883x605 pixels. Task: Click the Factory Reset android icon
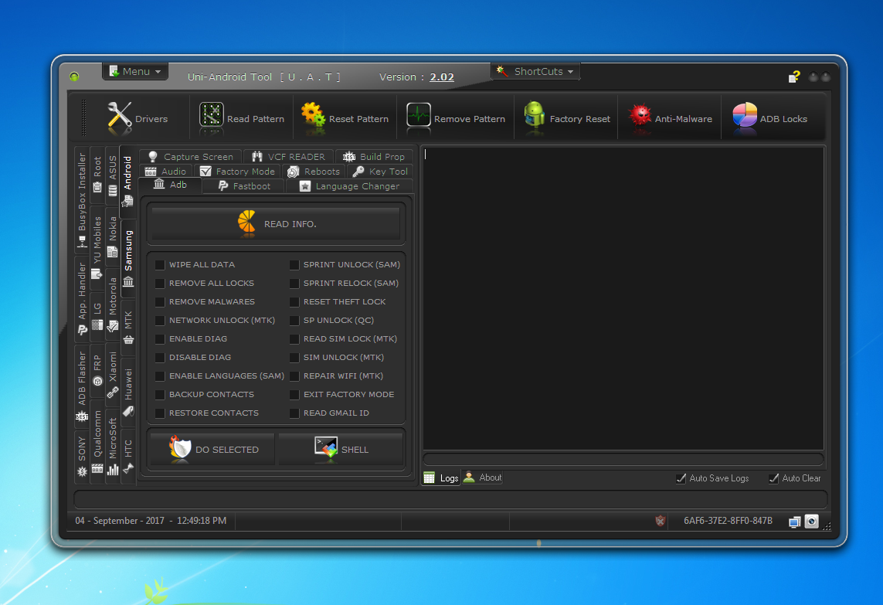point(534,114)
